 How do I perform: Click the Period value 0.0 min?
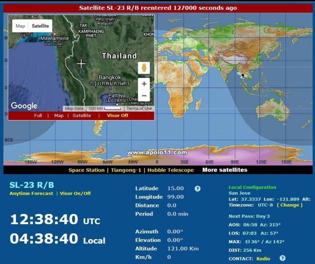(178, 214)
